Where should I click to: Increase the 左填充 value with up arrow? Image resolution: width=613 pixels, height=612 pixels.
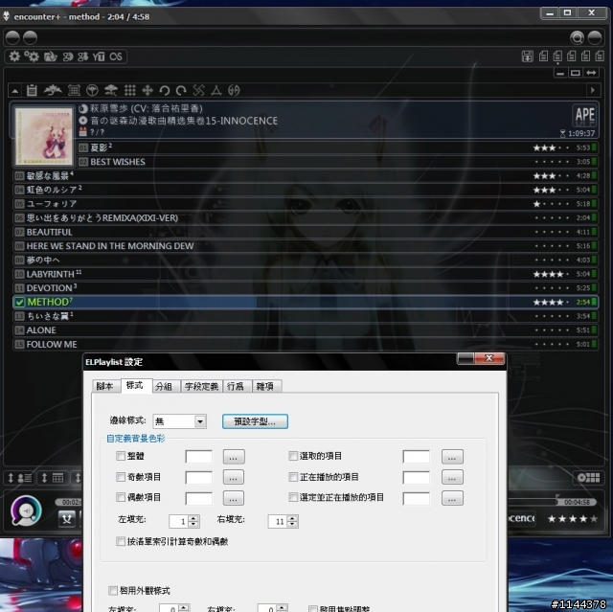(x=193, y=518)
